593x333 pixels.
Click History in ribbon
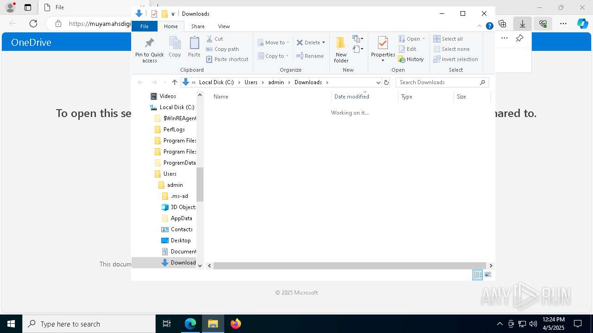pos(411,59)
